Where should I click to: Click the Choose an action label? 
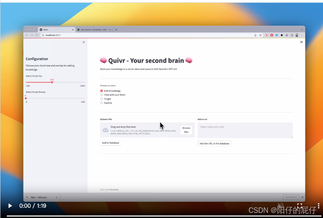(x=108, y=85)
